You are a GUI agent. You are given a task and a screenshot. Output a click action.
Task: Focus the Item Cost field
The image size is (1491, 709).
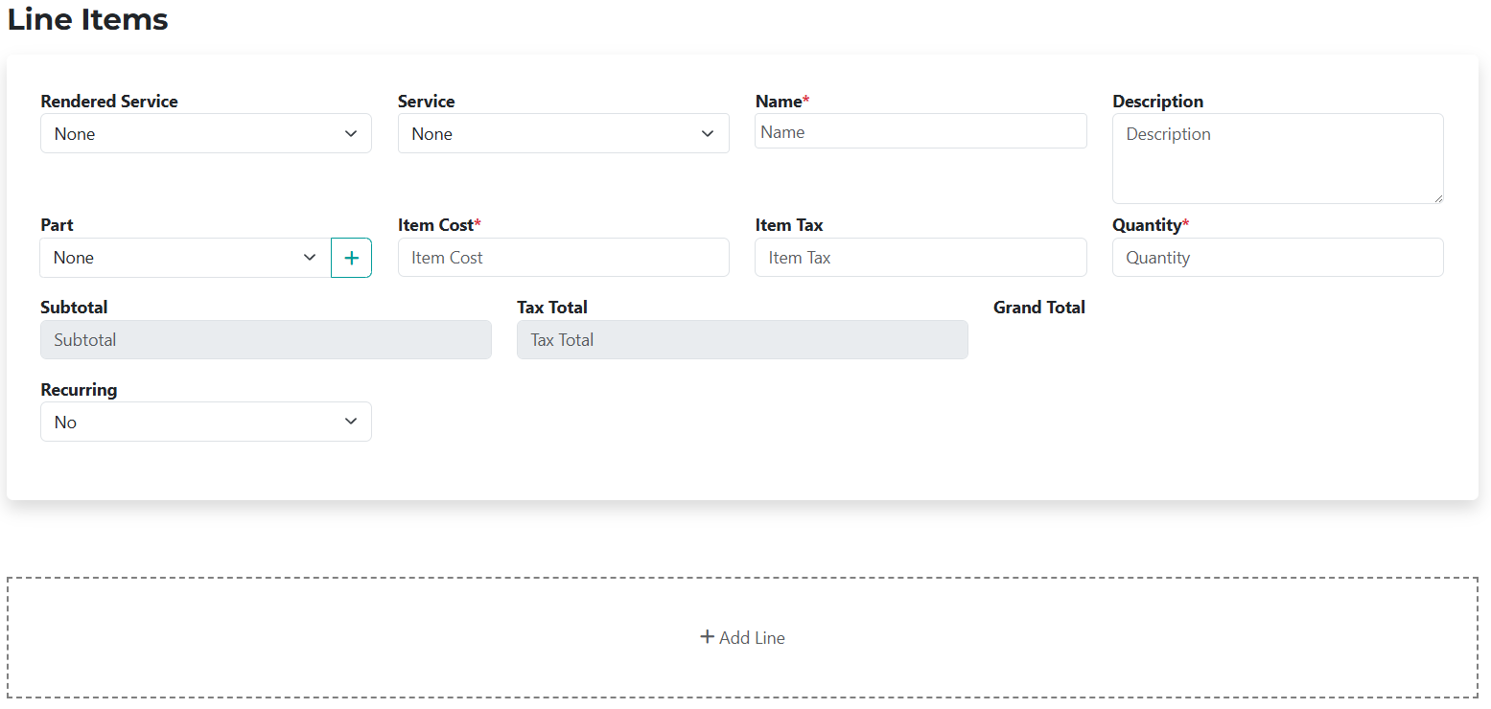pos(562,257)
